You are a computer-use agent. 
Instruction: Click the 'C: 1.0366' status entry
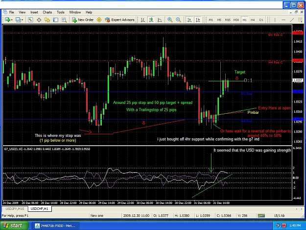(x=224, y=216)
